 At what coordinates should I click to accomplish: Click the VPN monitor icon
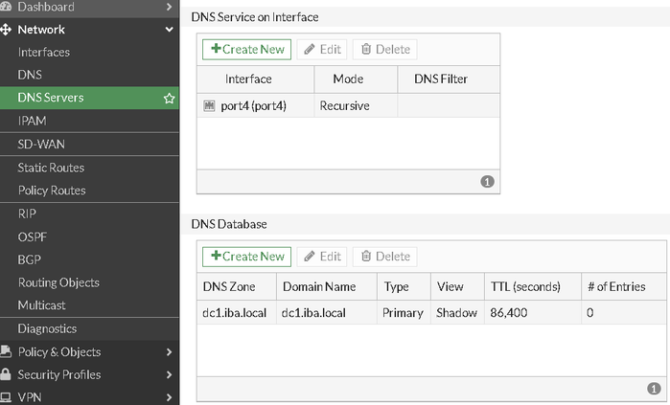(7, 397)
